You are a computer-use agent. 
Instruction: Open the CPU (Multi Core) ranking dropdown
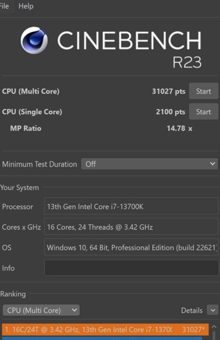(41, 310)
